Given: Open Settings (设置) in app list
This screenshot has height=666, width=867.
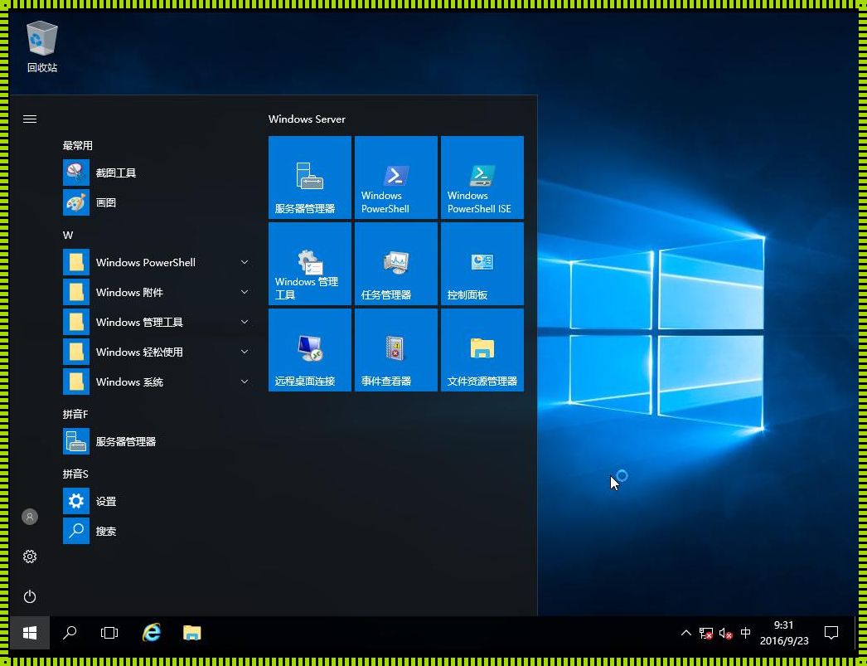Looking at the screenshot, I should coord(157,501).
